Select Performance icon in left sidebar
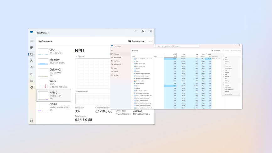Screen dimensions: 272x153 point(32,54)
